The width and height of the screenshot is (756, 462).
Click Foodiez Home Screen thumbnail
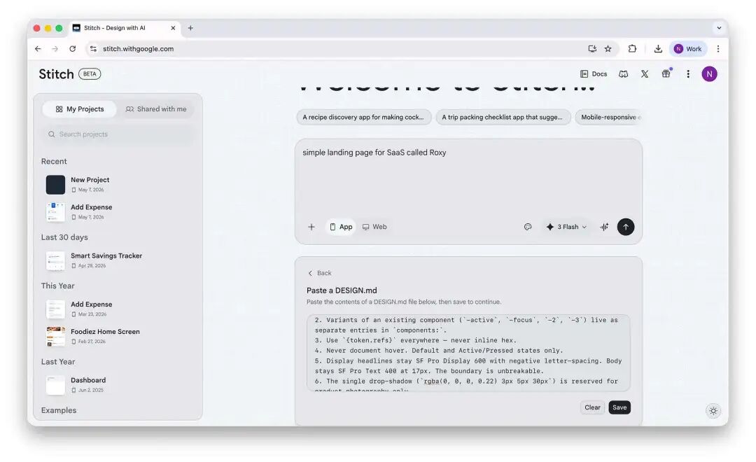pos(55,337)
